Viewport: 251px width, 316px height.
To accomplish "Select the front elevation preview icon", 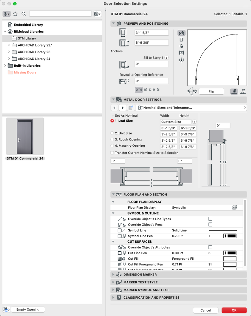I will point(182,40).
